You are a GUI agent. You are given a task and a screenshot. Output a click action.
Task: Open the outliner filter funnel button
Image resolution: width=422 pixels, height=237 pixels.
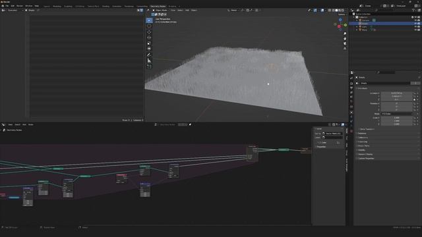[x=413, y=11]
